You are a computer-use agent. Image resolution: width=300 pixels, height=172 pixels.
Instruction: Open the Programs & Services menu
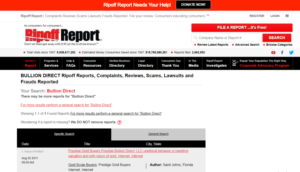coord(51,63)
